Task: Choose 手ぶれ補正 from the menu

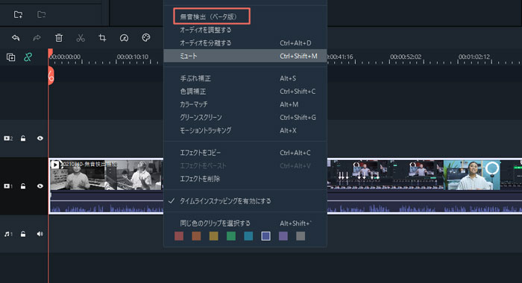Action: (x=245, y=78)
